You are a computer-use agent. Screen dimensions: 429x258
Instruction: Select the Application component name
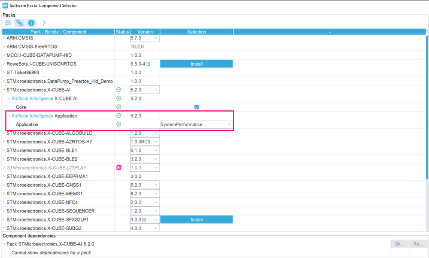27,124
